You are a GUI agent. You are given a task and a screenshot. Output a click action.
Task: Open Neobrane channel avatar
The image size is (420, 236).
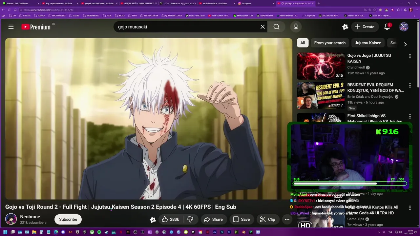11,219
